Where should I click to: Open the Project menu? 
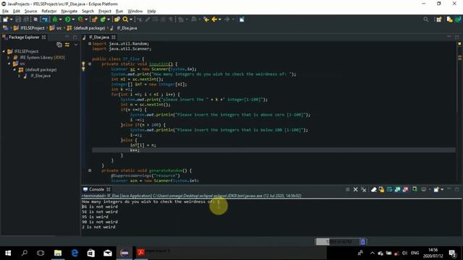coord(105,12)
